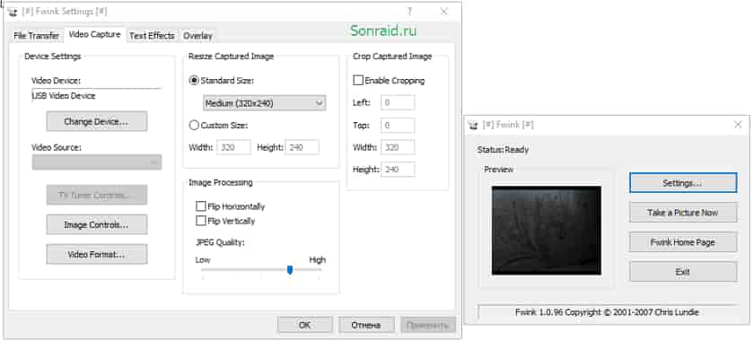Image resolution: width=754 pixels, height=341 pixels.
Task: Click the Video Format button
Action: click(x=97, y=255)
